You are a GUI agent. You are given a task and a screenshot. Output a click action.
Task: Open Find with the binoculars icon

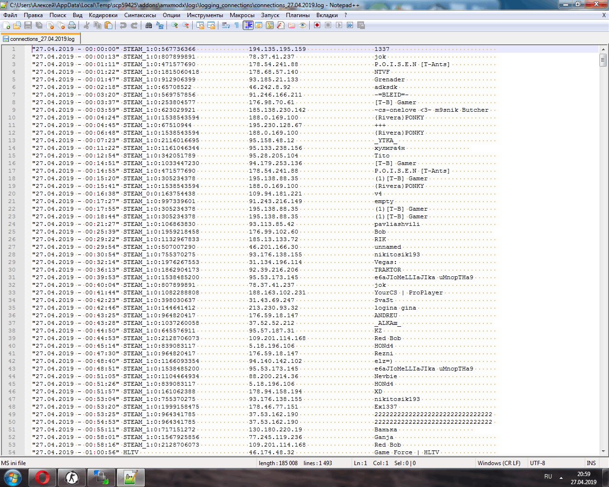coord(149,25)
